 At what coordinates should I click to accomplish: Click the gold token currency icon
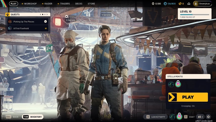pos(180,4)
